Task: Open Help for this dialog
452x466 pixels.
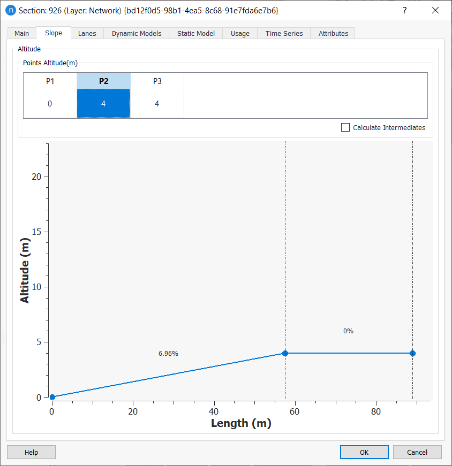Action: pos(31,452)
